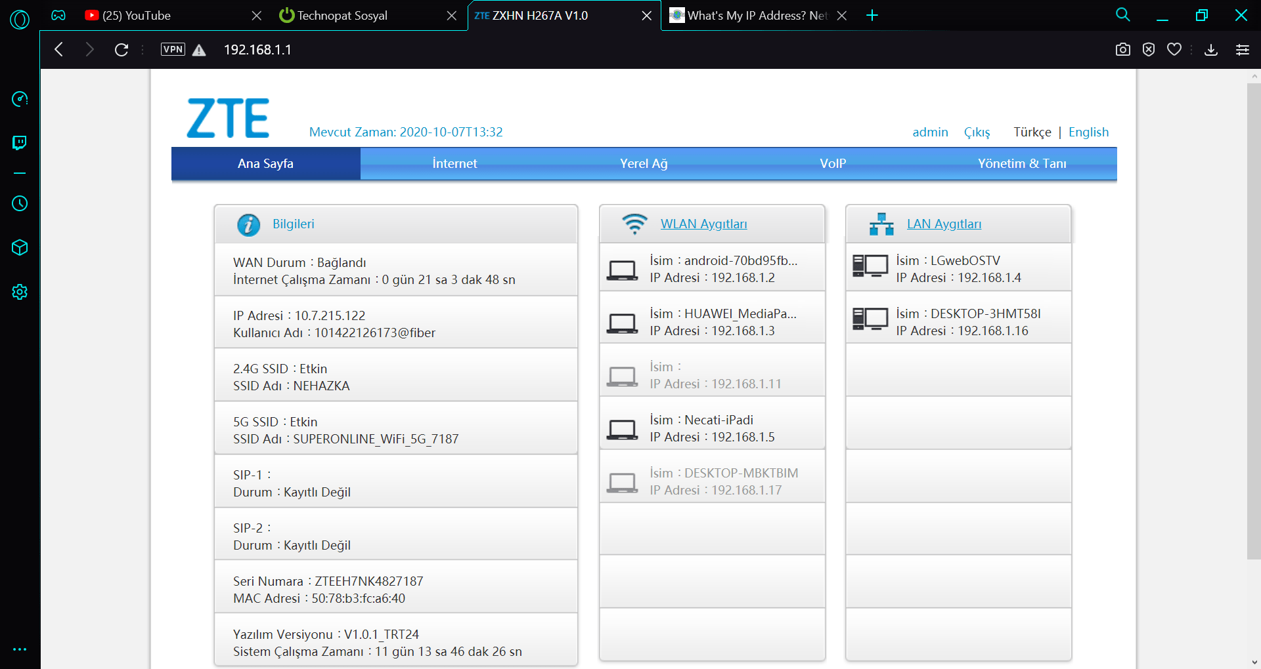The image size is (1261, 669).
Task: Add page to bookmarks heart icon
Action: coord(1174,49)
